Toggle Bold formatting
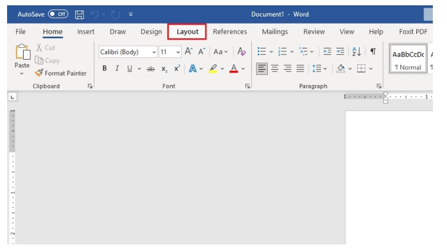Screen dimensions: 447x248 105,68
